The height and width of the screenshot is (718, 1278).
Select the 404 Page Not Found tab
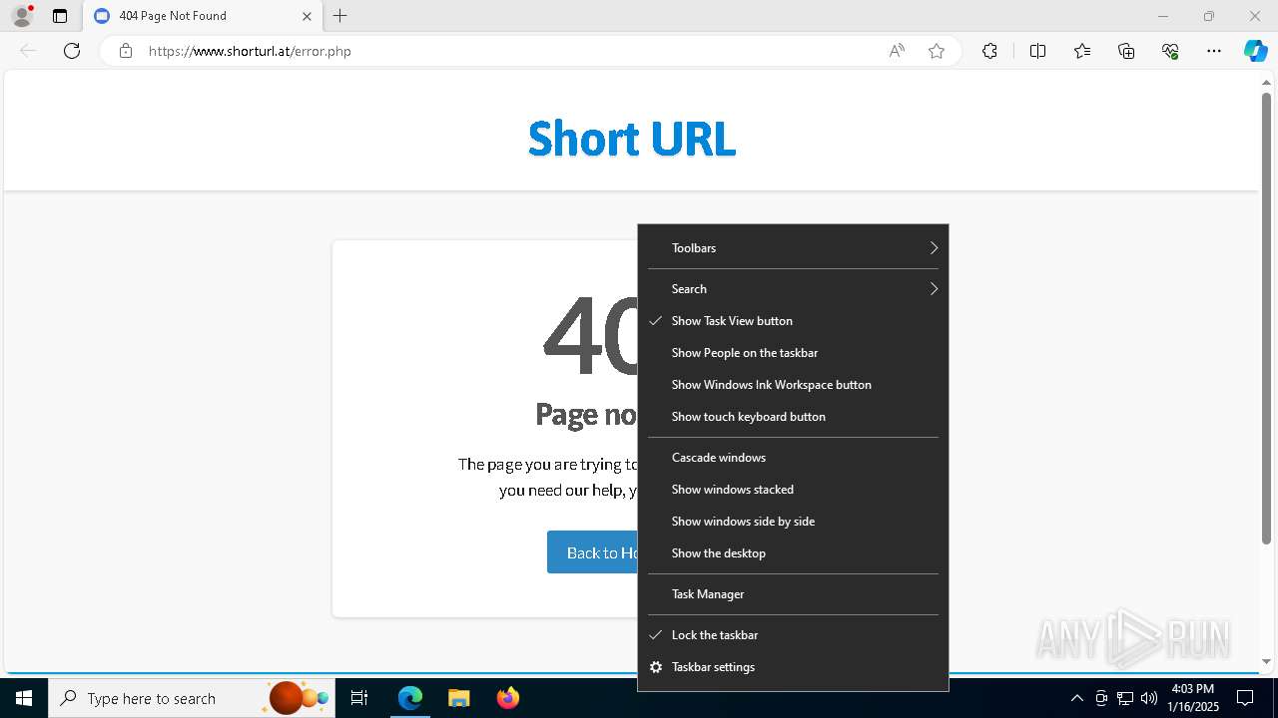(203, 16)
